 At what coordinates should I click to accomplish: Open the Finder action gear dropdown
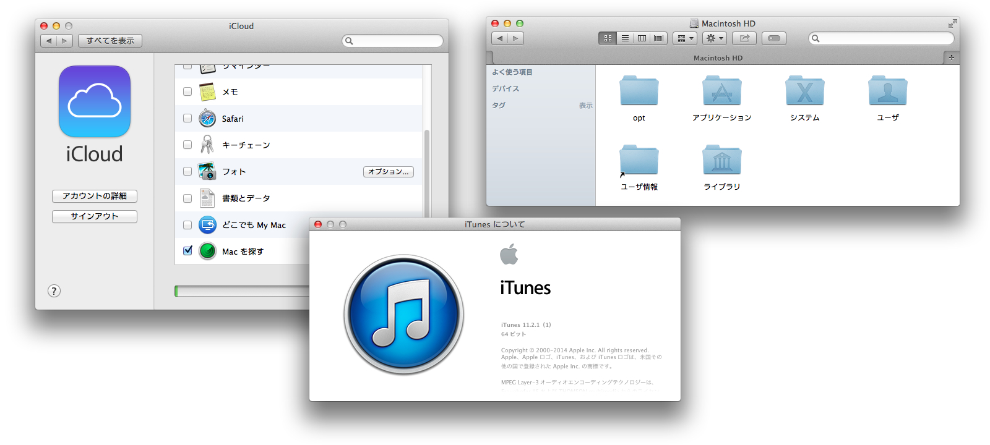click(715, 38)
